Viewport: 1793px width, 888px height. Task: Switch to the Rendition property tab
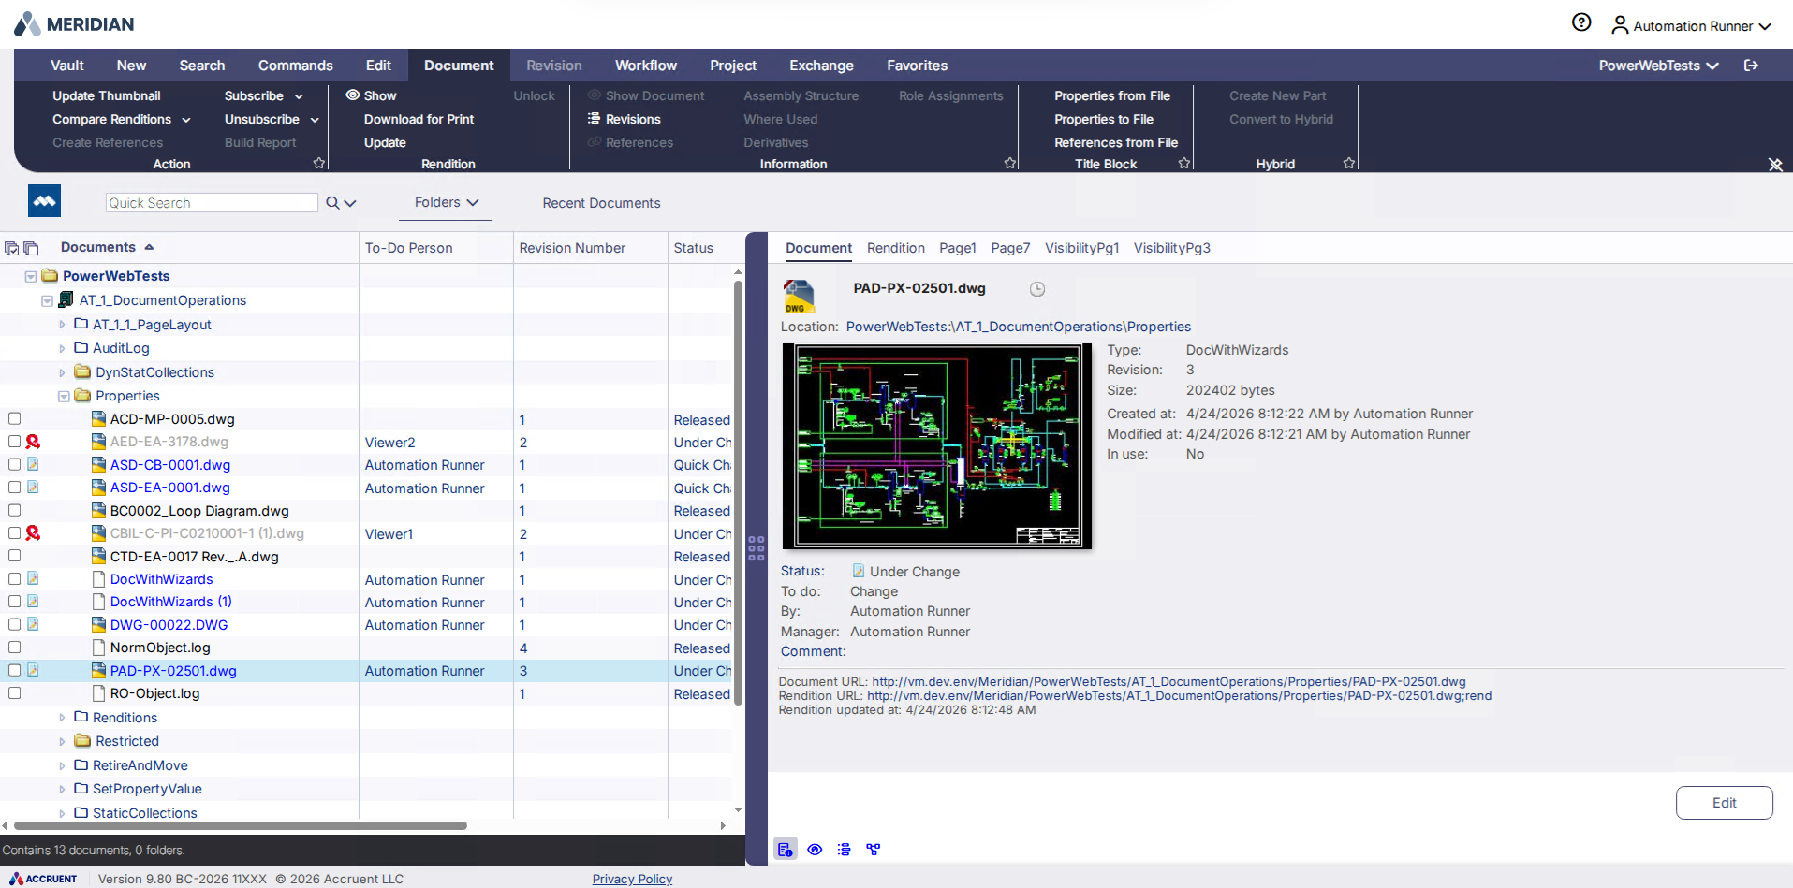tap(895, 248)
